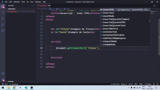The width and height of the screenshot is (160, 90).
Task: Click HTML language mode status item
Action: pyautogui.click(x=141, y=84)
